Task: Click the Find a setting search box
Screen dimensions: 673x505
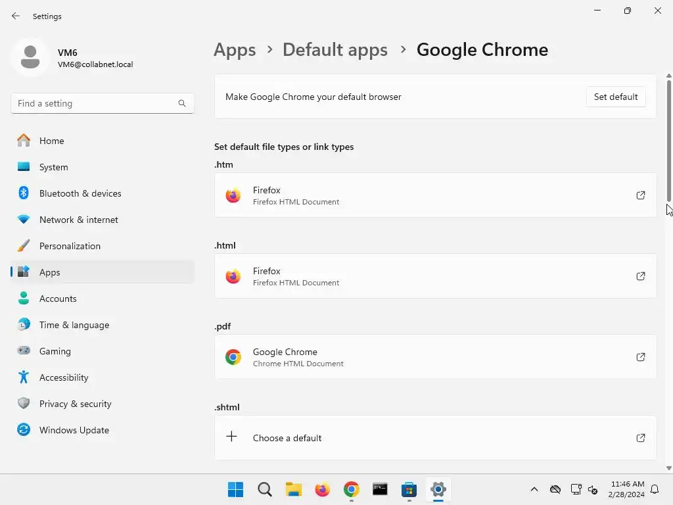Action: pyautogui.click(x=95, y=103)
